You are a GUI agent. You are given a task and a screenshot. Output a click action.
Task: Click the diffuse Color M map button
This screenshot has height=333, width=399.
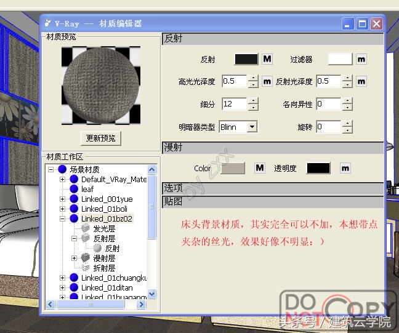tap(260, 168)
